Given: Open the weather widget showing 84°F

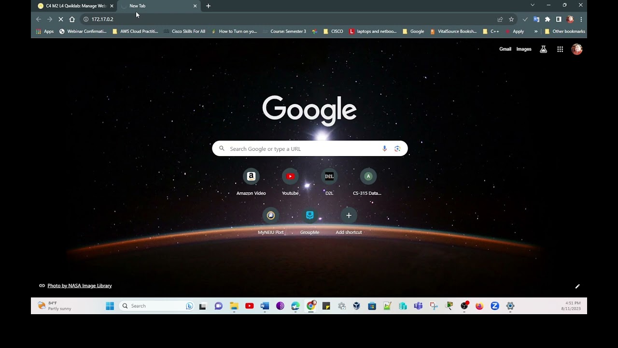Looking at the screenshot, I should [x=55, y=306].
